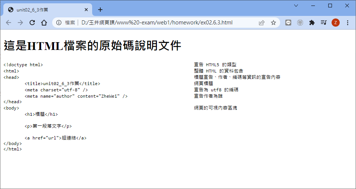Viewport: 356px width, 189px height.
Task: Share this page using the share icon
Action: click(x=262, y=23)
